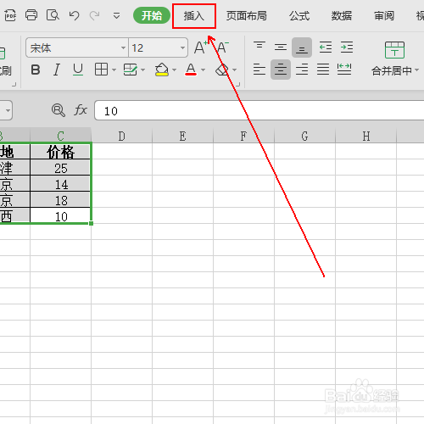Expand the Name Box dropdown arrow

[x=8, y=110]
